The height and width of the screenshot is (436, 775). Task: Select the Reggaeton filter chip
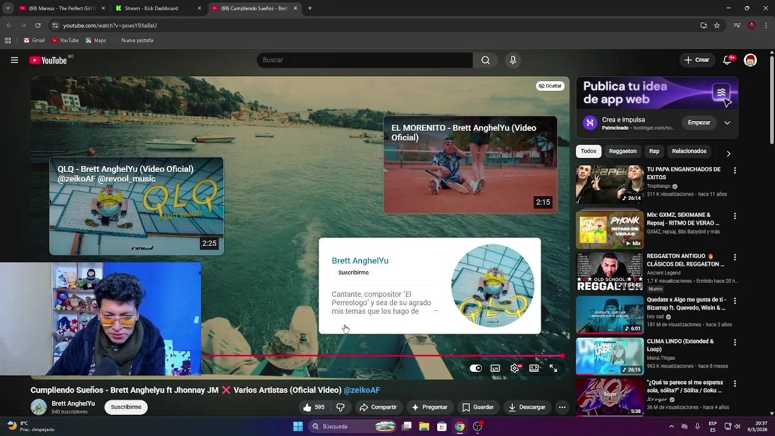pos(623,151)
